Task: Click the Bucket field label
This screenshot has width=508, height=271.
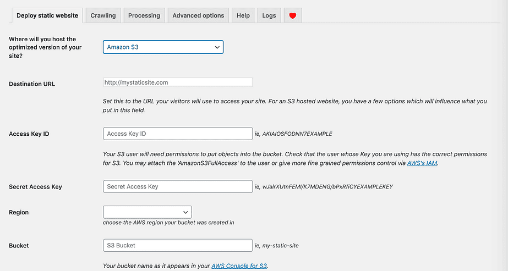Action: coord(19,245)
